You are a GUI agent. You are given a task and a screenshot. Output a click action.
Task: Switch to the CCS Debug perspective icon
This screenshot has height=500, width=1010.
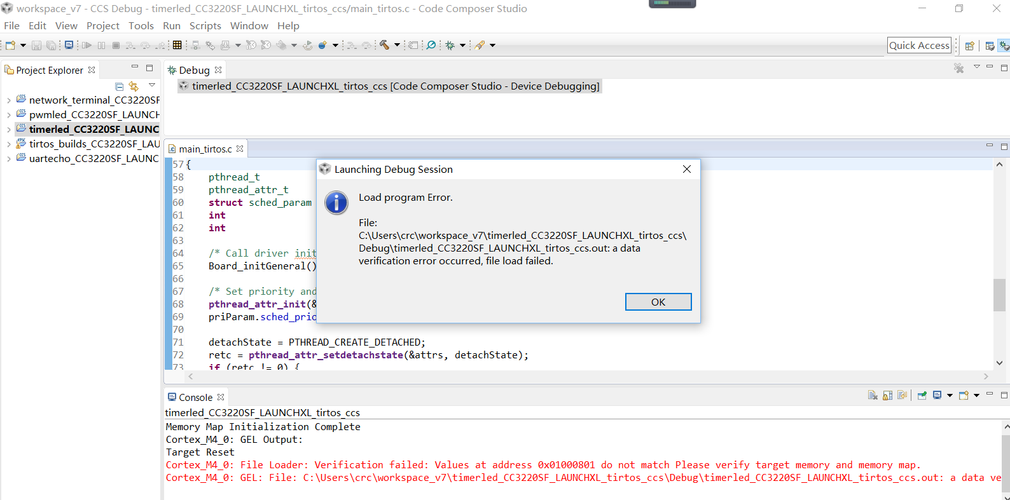1004,46
